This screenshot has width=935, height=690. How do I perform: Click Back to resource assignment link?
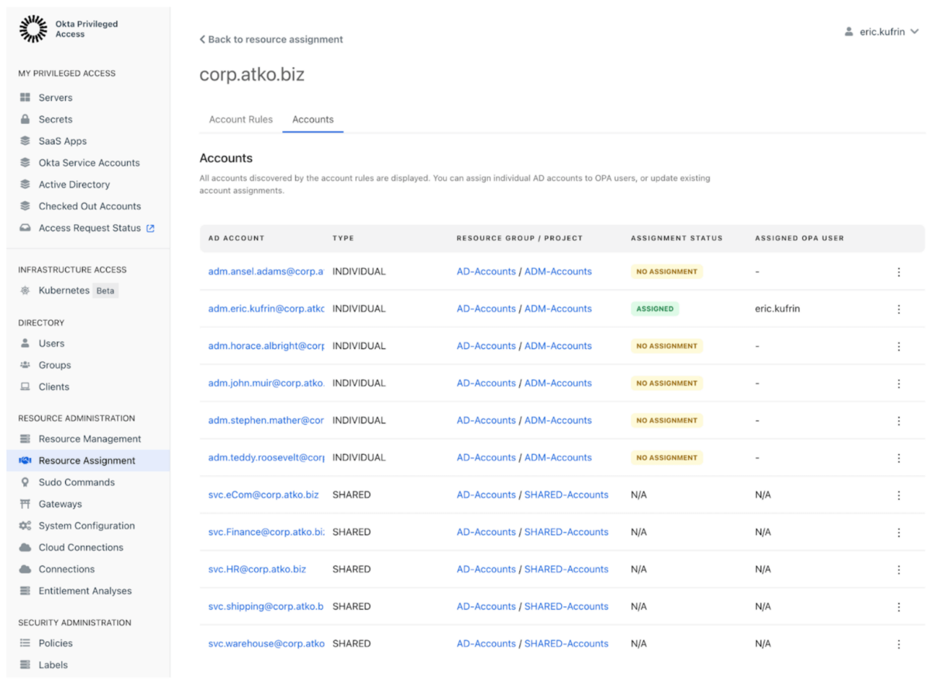pyautogui.click(x=271, y=39)
